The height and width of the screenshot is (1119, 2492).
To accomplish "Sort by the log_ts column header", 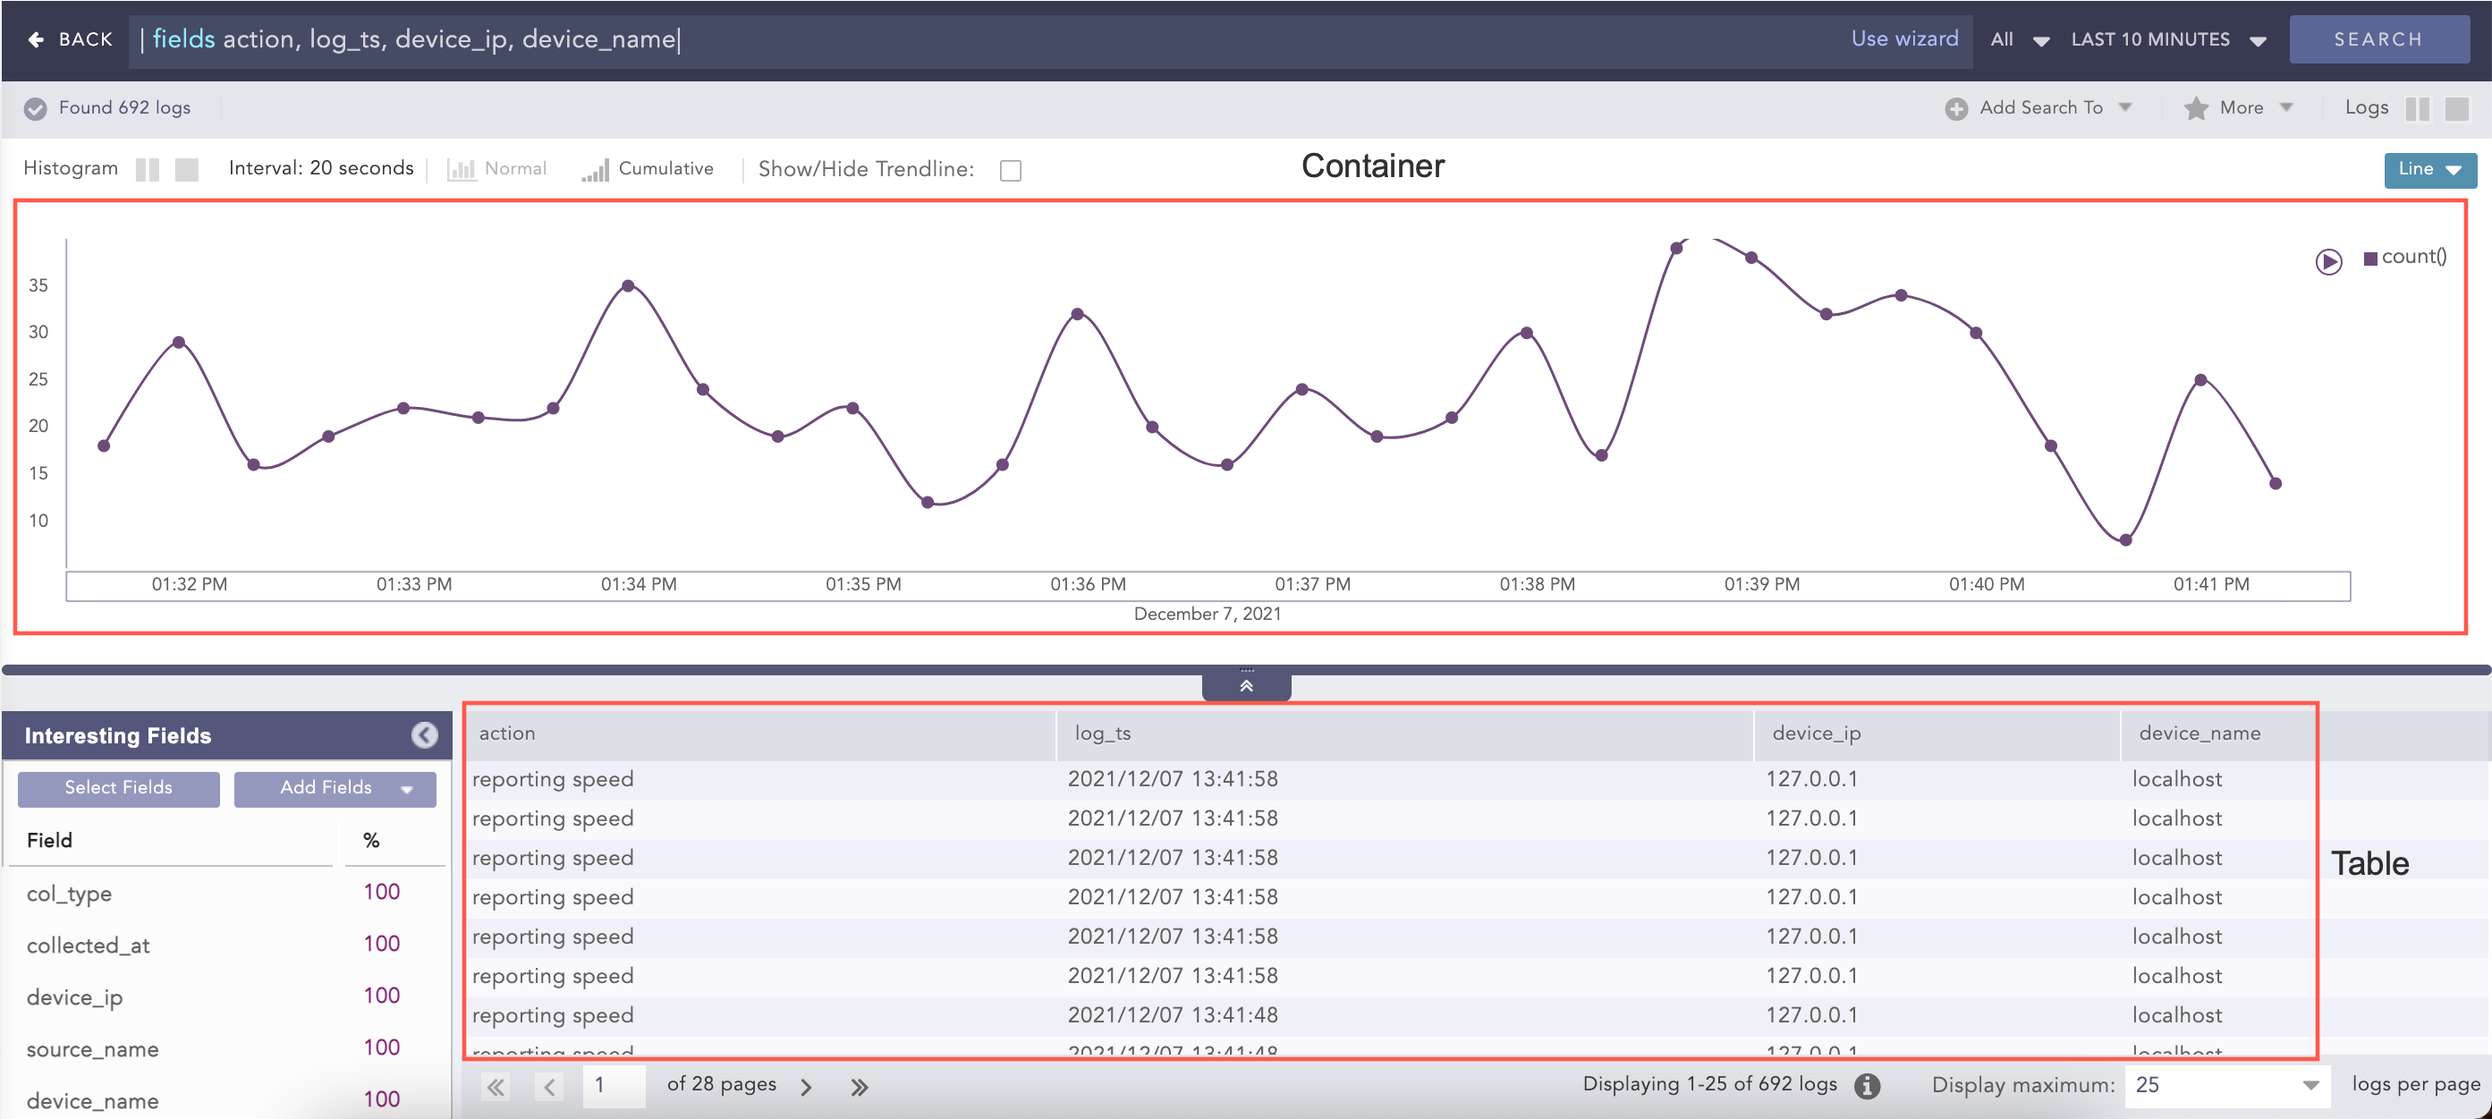I will click(1102, 733).
